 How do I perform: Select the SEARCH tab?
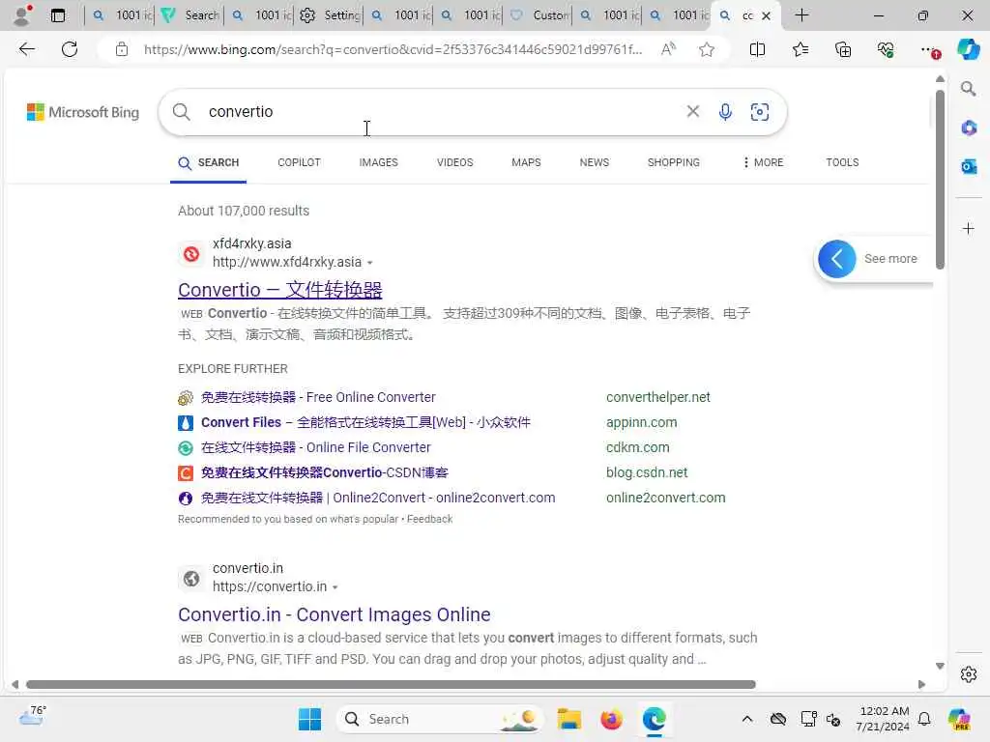[209, 162]
